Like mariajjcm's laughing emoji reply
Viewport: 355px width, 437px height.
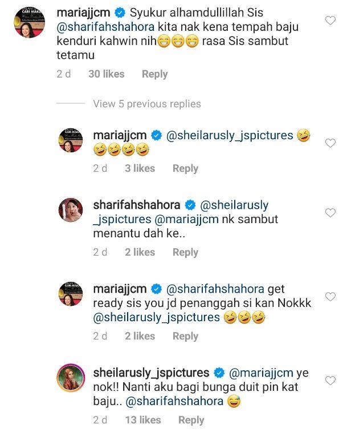330,143
